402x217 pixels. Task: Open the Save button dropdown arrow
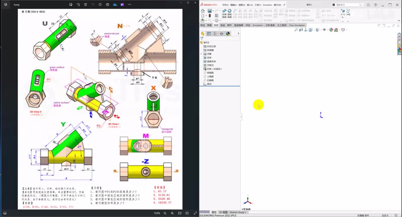[213, 11]
